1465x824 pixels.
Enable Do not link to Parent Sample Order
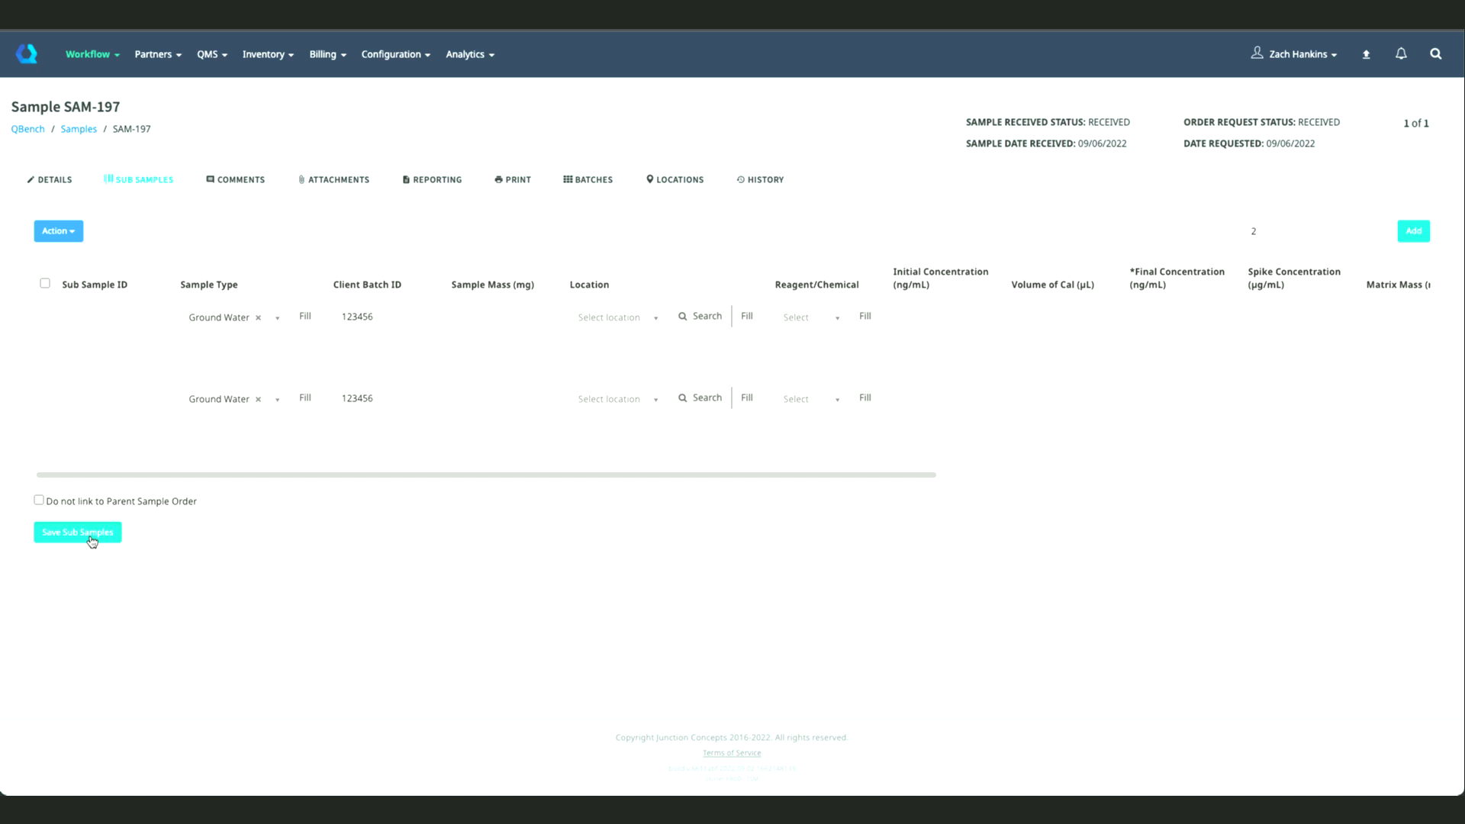click(x=39, y=500)
